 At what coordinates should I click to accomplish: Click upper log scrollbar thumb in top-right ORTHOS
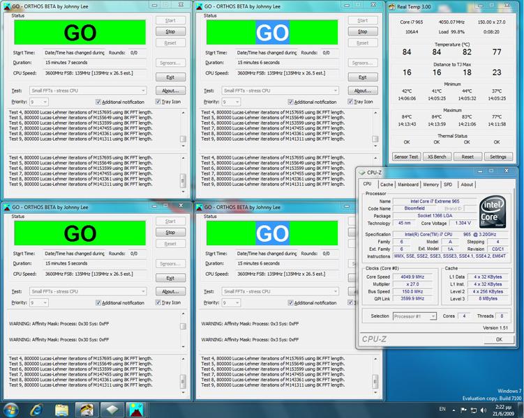pos(375,139)
